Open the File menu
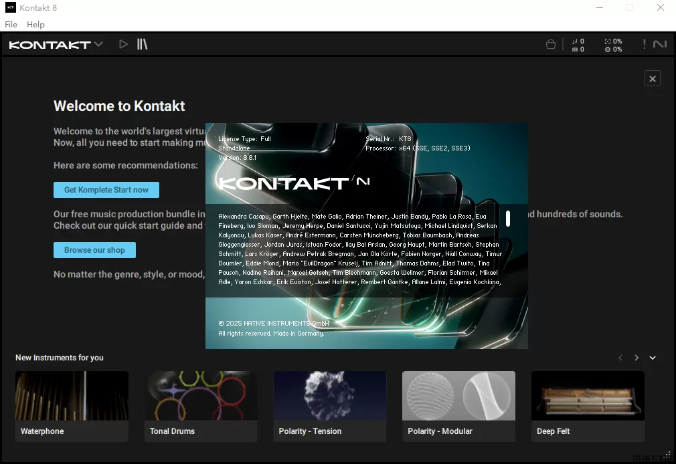The height and width of the screenshot is (464, 676). pyautogui.click(x=11, y=25)
